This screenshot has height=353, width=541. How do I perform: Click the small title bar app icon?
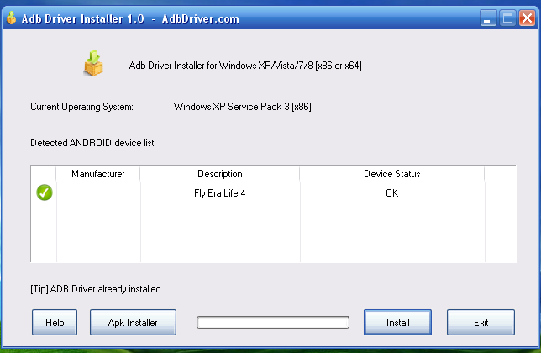11,17
